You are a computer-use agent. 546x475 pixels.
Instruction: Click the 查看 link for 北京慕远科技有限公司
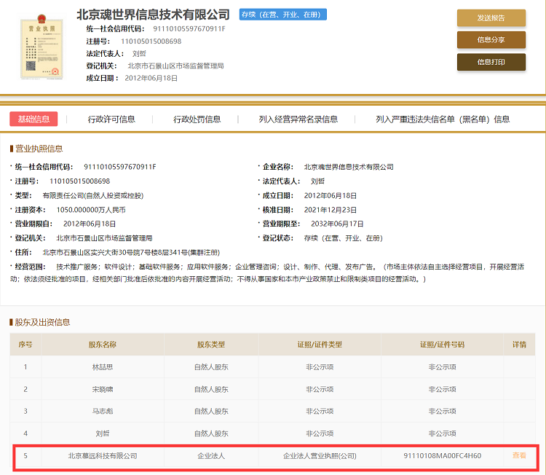[x=519, y=455]
